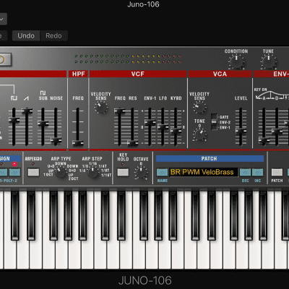289x289 pixels.
Task: Click the VCF LFO slider handle
Action: pyautogui.click(x=163, y=126)
